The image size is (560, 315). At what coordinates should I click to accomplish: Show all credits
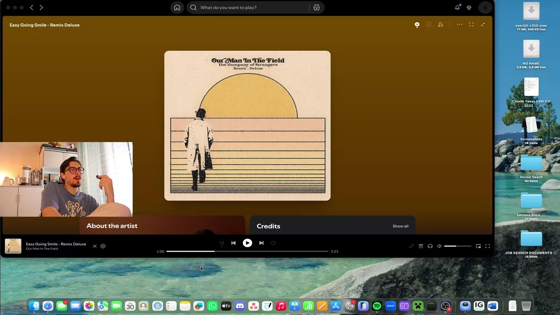(x=400, y=226)
